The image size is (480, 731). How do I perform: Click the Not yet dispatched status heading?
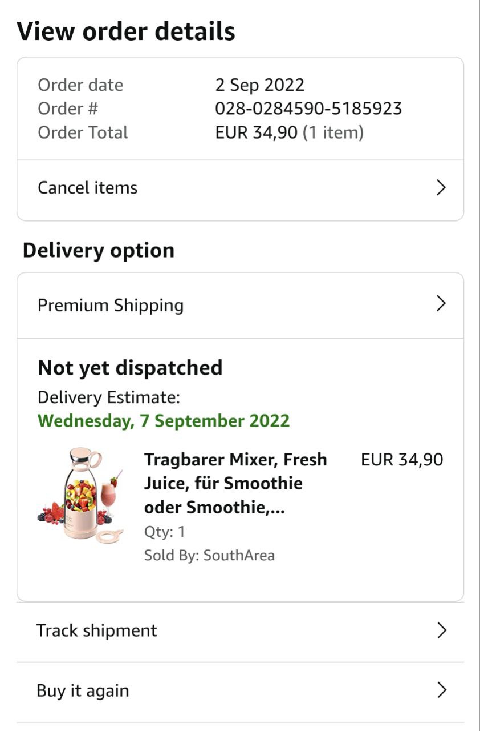point(130,368)
